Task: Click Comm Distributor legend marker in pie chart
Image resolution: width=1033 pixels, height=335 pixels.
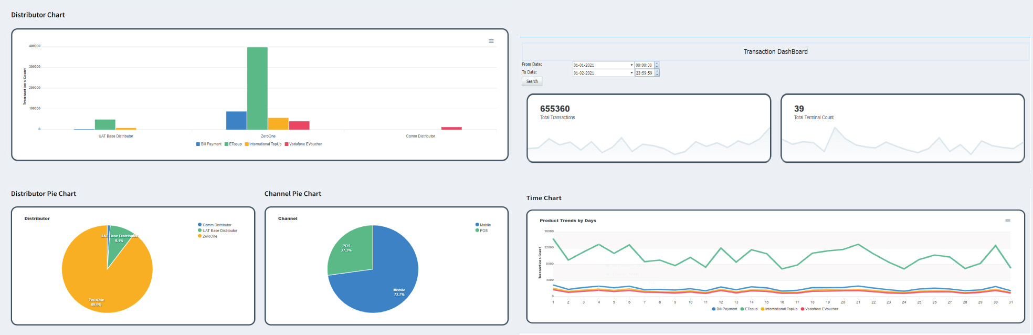Action: coord(199,225)
